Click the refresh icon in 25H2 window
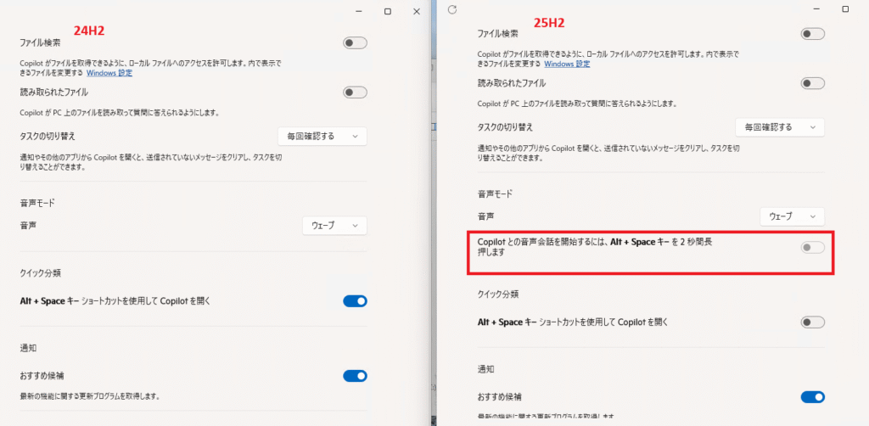 [452, 9]
